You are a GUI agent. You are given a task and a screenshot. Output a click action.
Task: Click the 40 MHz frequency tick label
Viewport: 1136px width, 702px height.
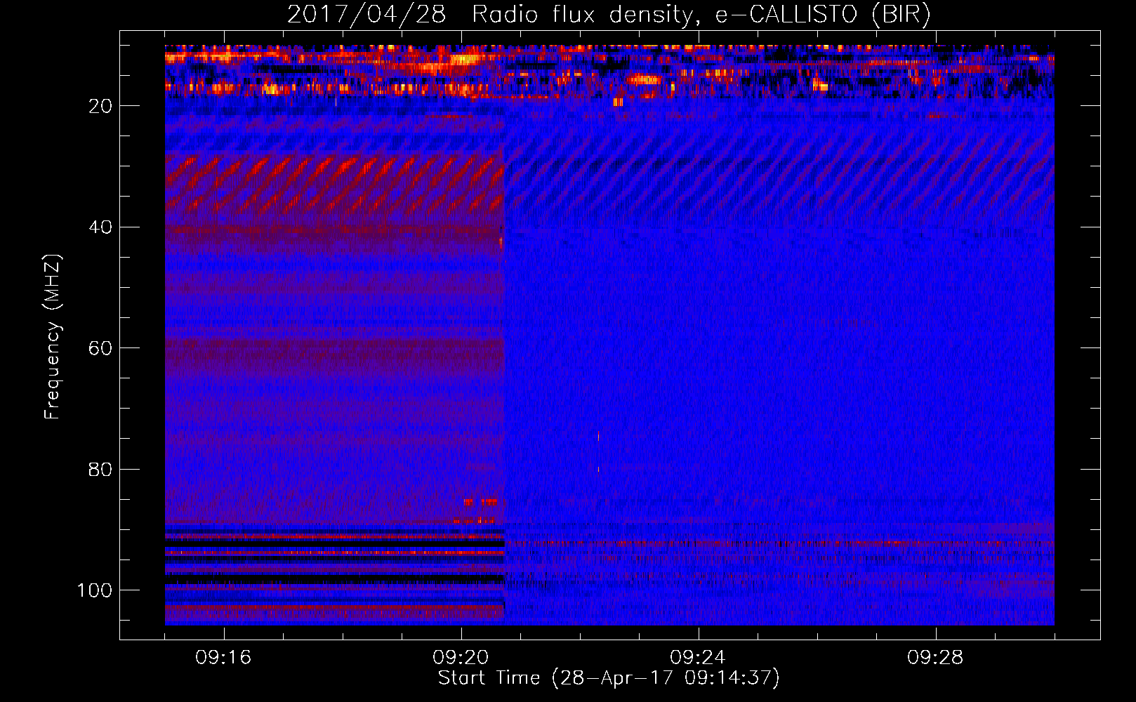click(101, 227)
